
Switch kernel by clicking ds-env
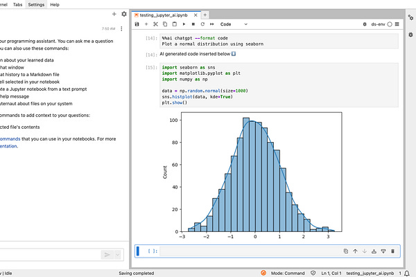point(377,24)
